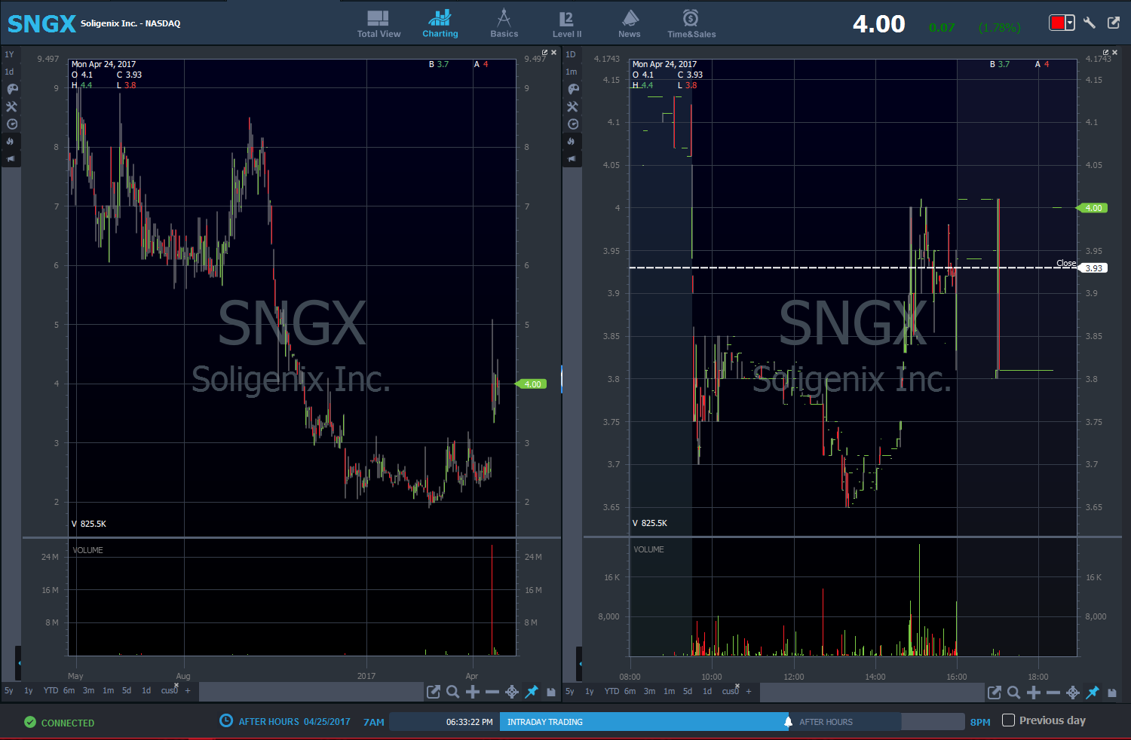Click the Connected status indicator
Image resolution: width=1131 pixels, height=740 pixels.
point(60,723)
